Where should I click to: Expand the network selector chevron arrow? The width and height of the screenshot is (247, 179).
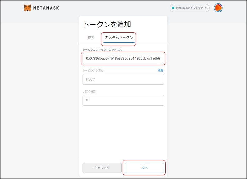pyautogui.click(x=206, y=8)
